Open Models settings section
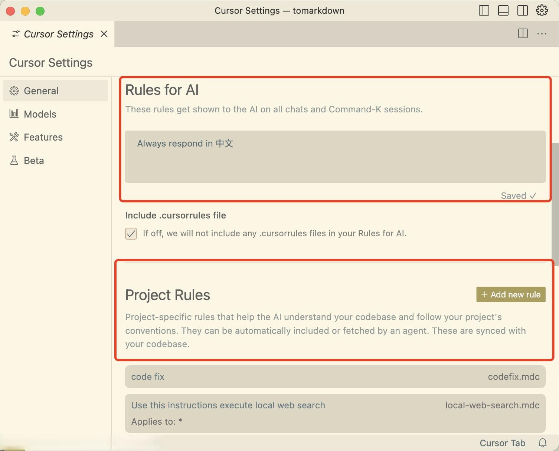 (55, 114)
